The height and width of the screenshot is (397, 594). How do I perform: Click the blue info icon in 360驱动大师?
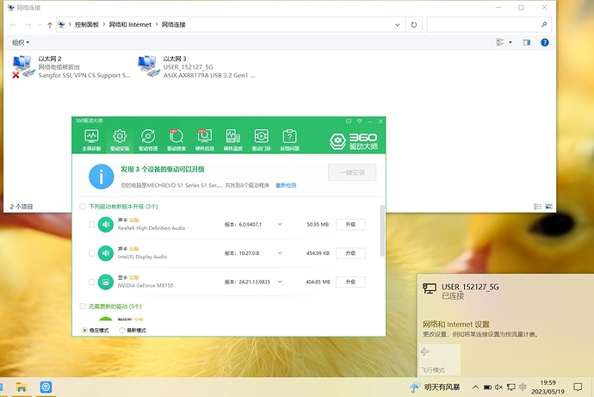101,177
